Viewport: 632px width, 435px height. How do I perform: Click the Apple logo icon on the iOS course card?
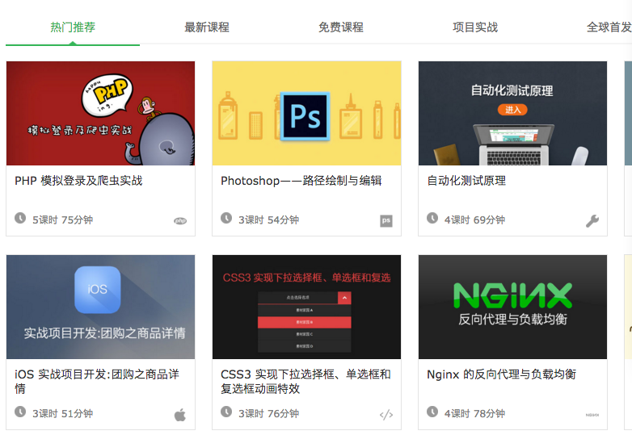coord(180,415)
